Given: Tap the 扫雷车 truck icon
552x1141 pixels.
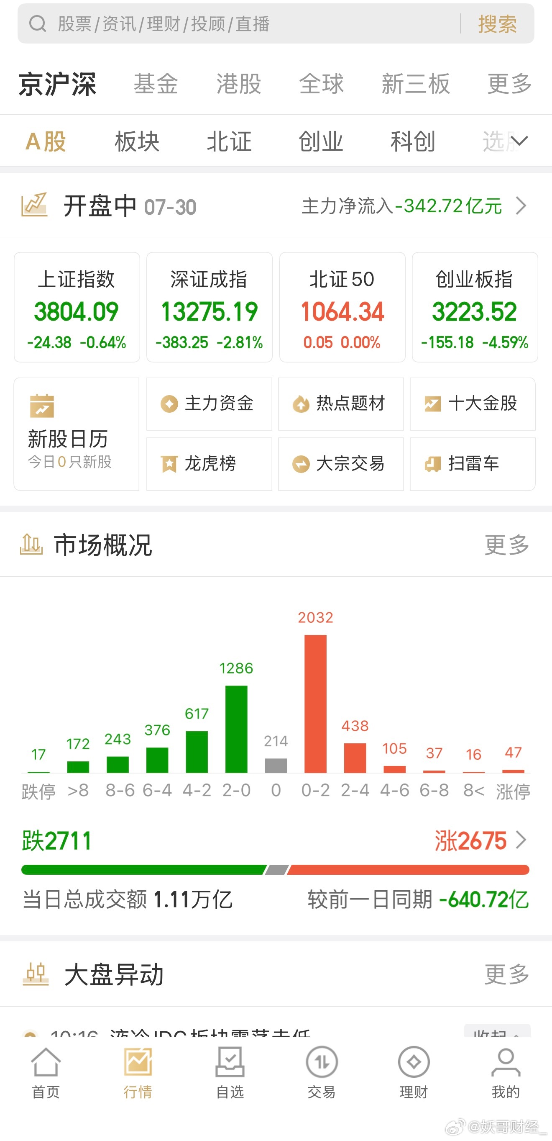Looking at the screenshot, I should (432, 464).
